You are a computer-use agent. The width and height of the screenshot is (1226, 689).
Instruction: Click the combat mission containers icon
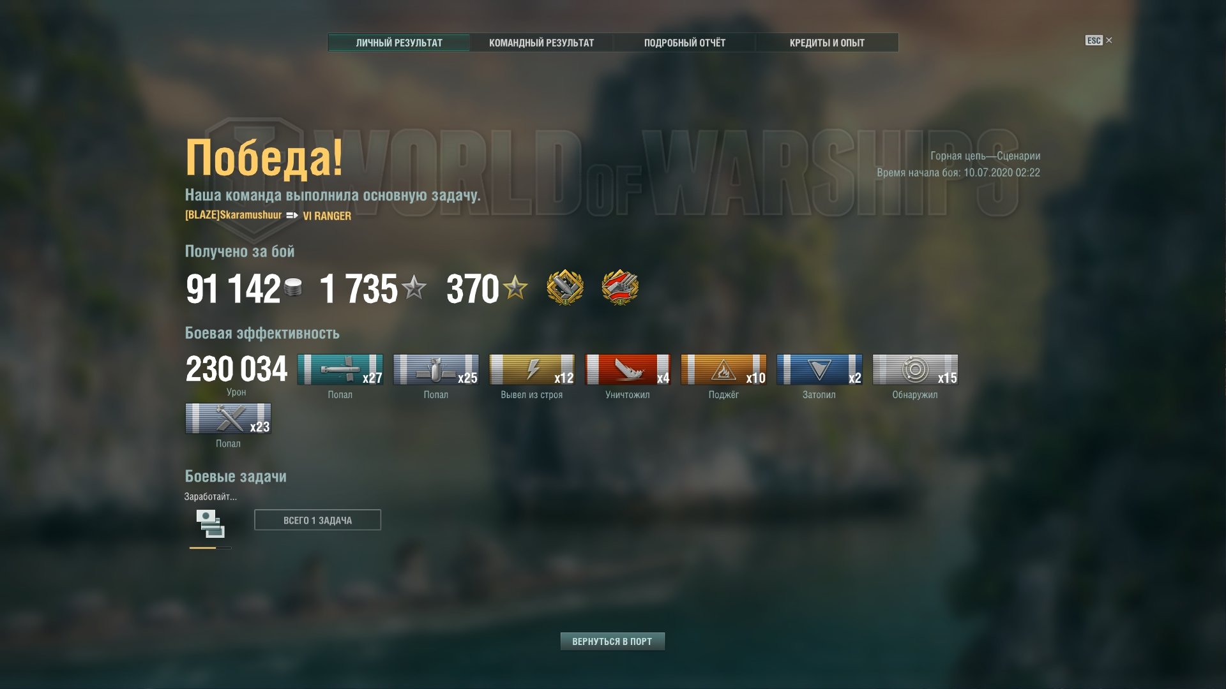pos(210,524)
